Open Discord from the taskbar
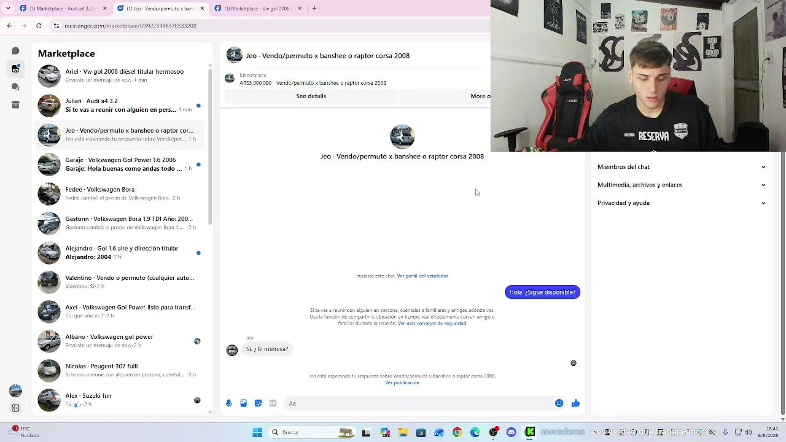The height and width of the screenshot is (442, 786). point(511,432)
